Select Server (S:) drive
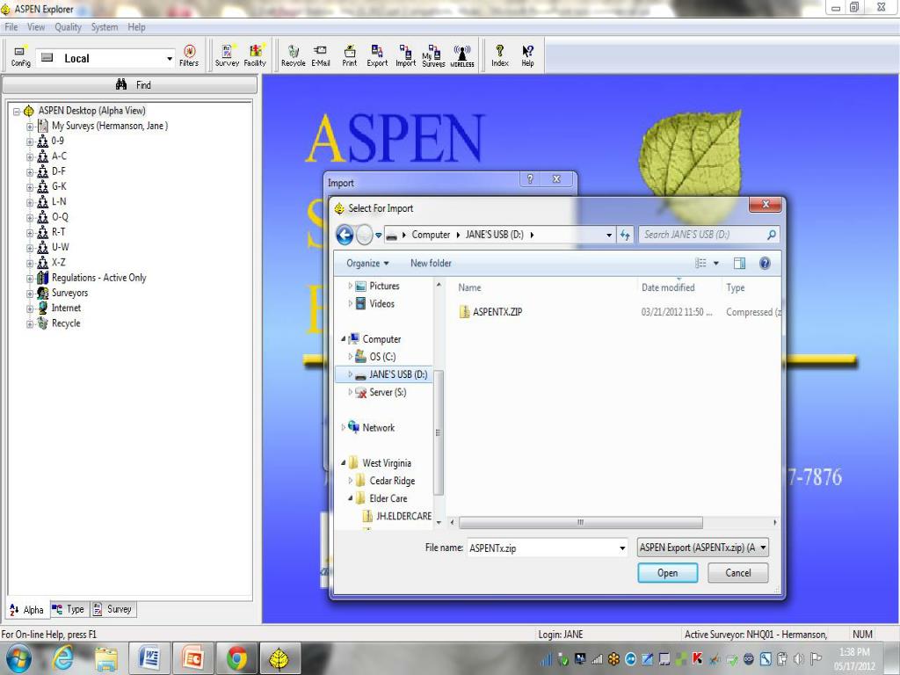 coord(388,393)
